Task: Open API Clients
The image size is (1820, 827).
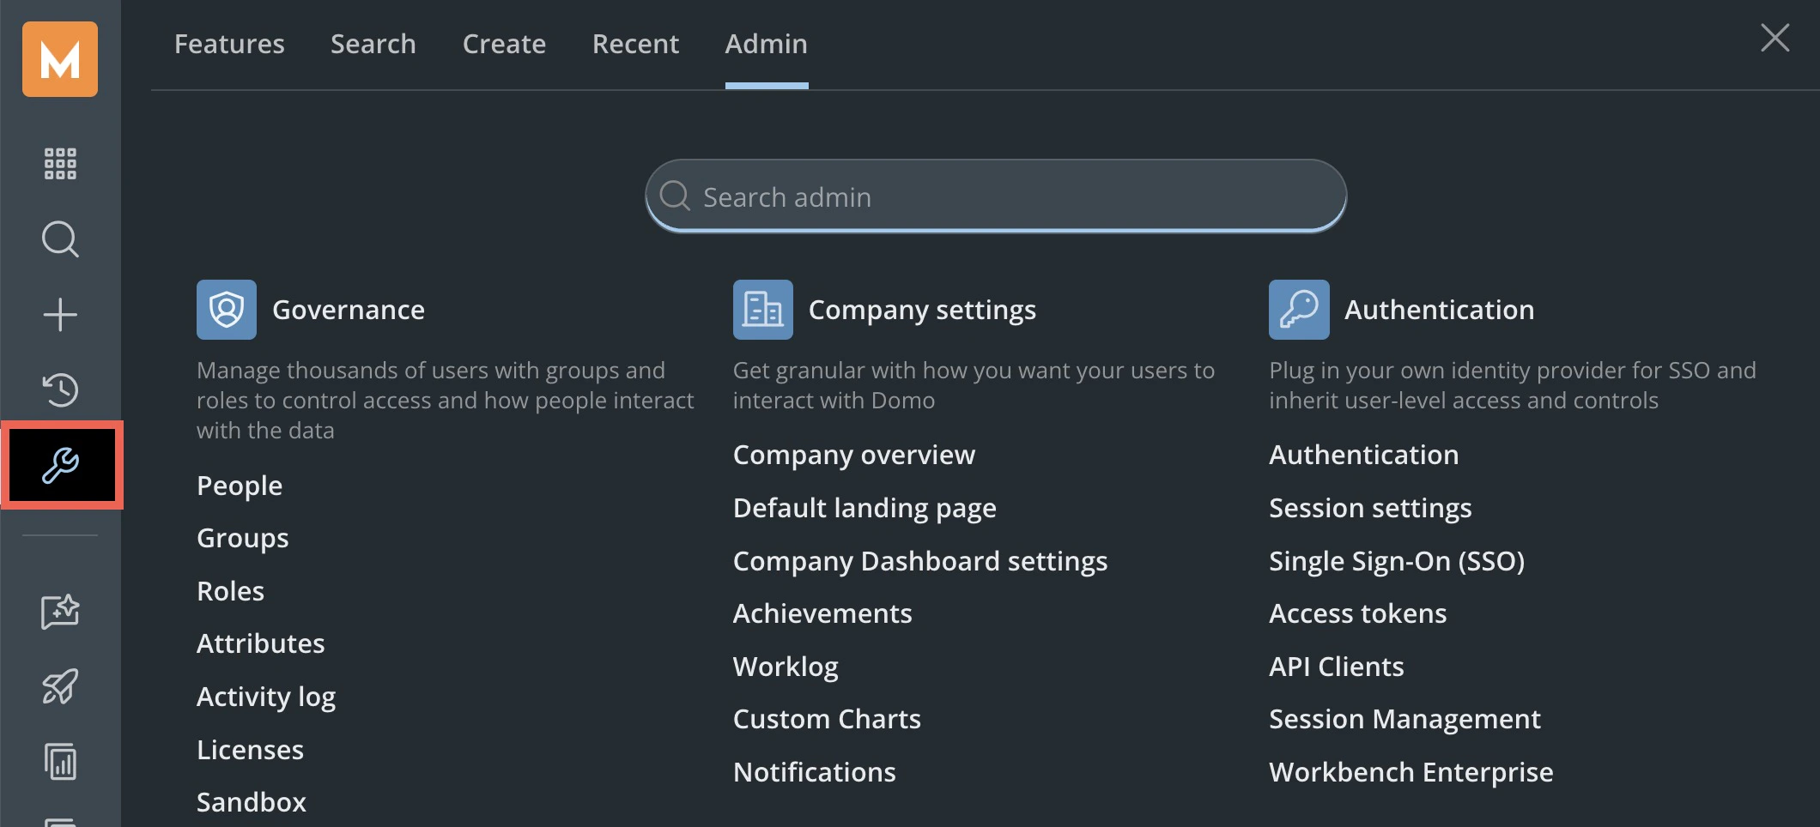Action: click(1337, 667)
